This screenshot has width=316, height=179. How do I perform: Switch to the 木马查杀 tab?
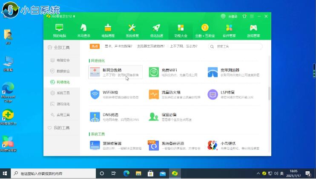83,30
